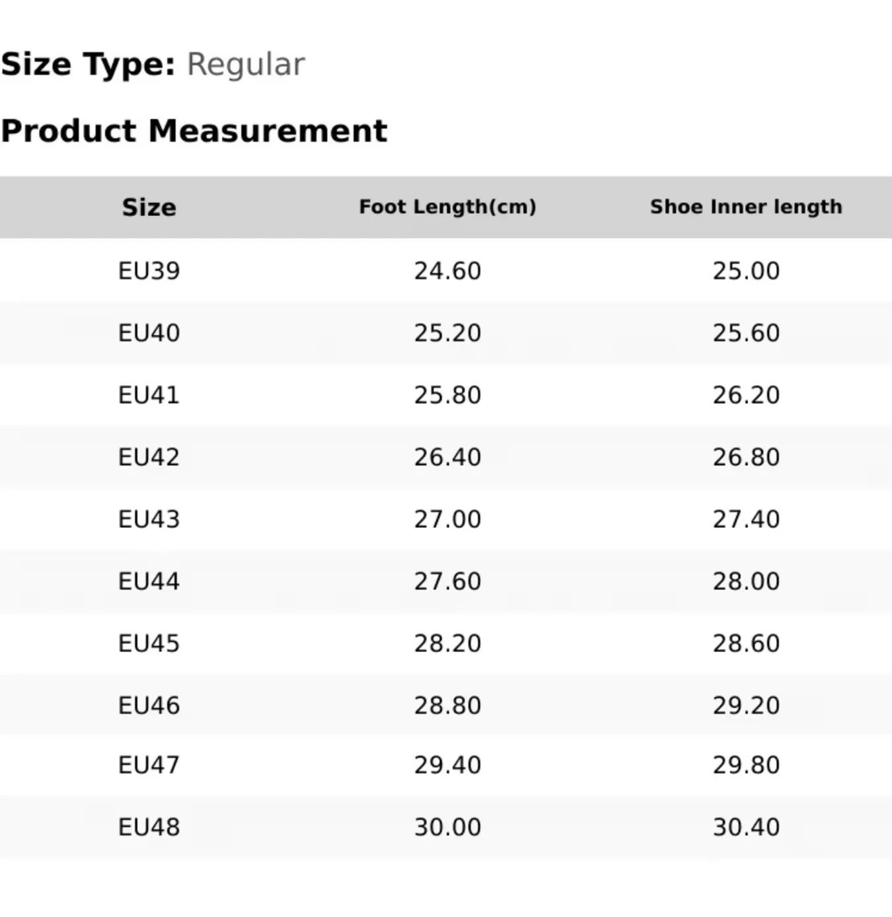Click the EU45 size cell
The height and width of the screenshot is (917, 892).
tap(149, 643)
